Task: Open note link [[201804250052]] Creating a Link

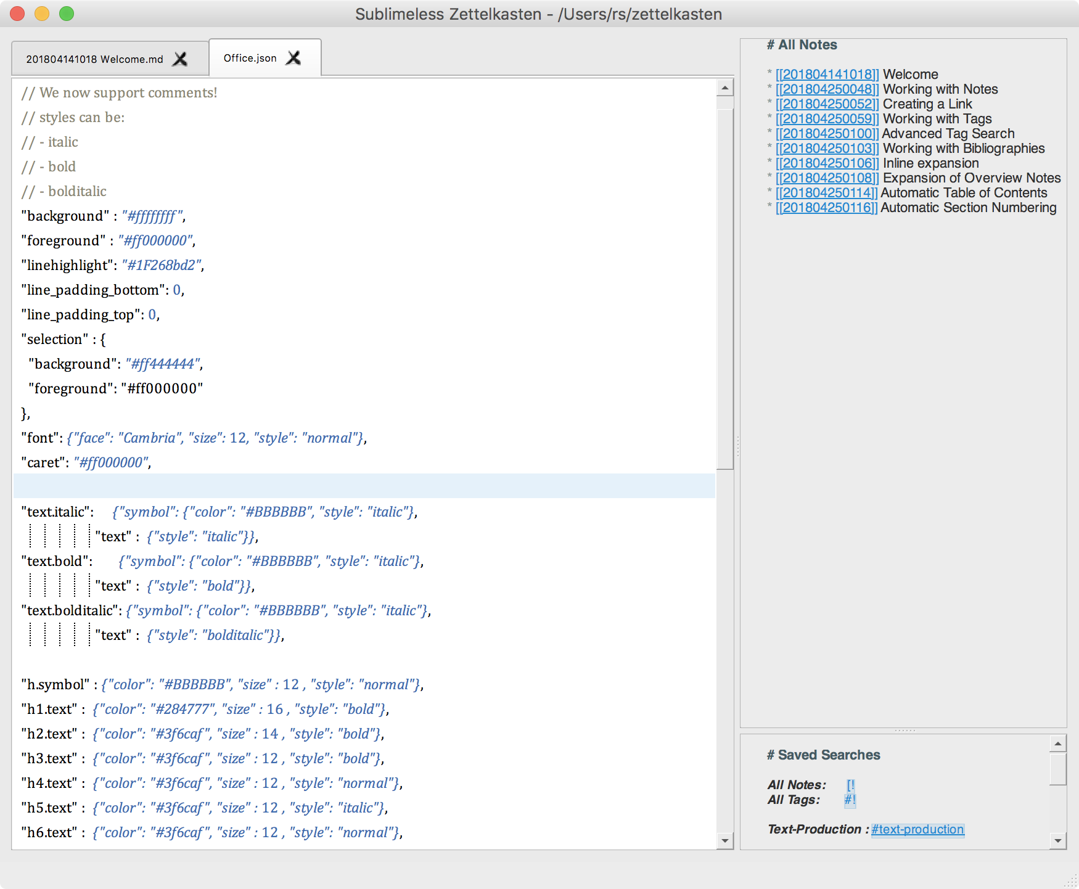Action: pyautogui.click(x=827, y=104)
